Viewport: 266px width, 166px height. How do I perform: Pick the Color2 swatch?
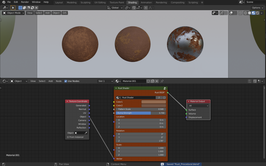[x=154, y=106]
